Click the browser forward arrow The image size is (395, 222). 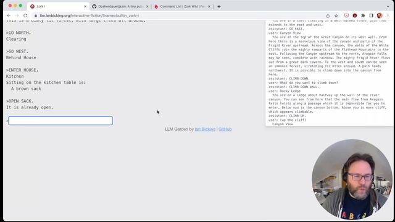(x=17, y=15)
